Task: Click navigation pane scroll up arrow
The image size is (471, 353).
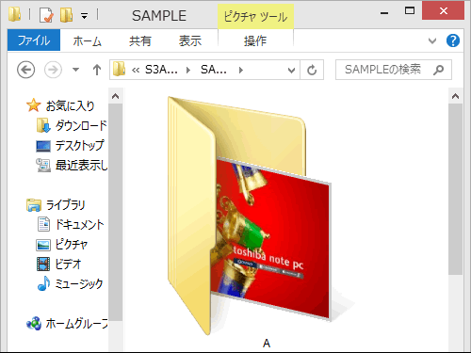Action: tap(116, 96)
